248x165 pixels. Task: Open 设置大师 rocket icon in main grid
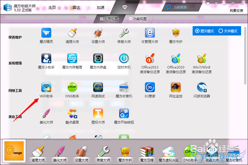pos(98,33)
